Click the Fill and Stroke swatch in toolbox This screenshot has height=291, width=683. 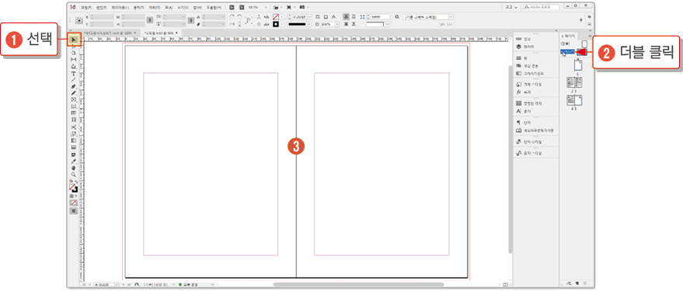tap(73, 188)
